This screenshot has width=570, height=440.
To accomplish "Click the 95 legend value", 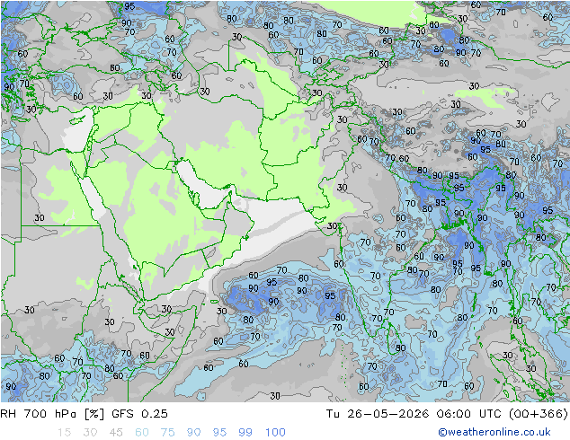I will [x=219, y=433].
